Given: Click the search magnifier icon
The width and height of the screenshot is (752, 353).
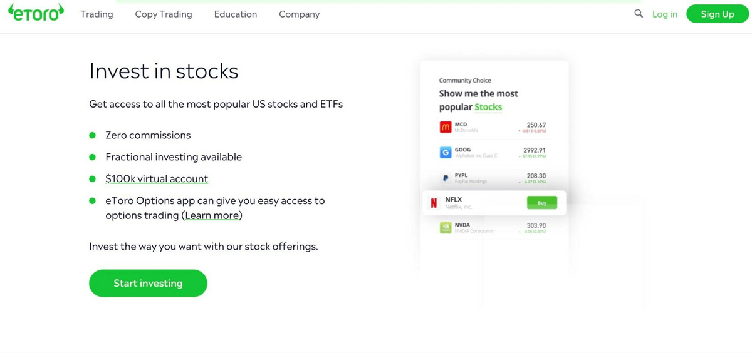Looking at the screenshot, I should (x=639, y=13).
